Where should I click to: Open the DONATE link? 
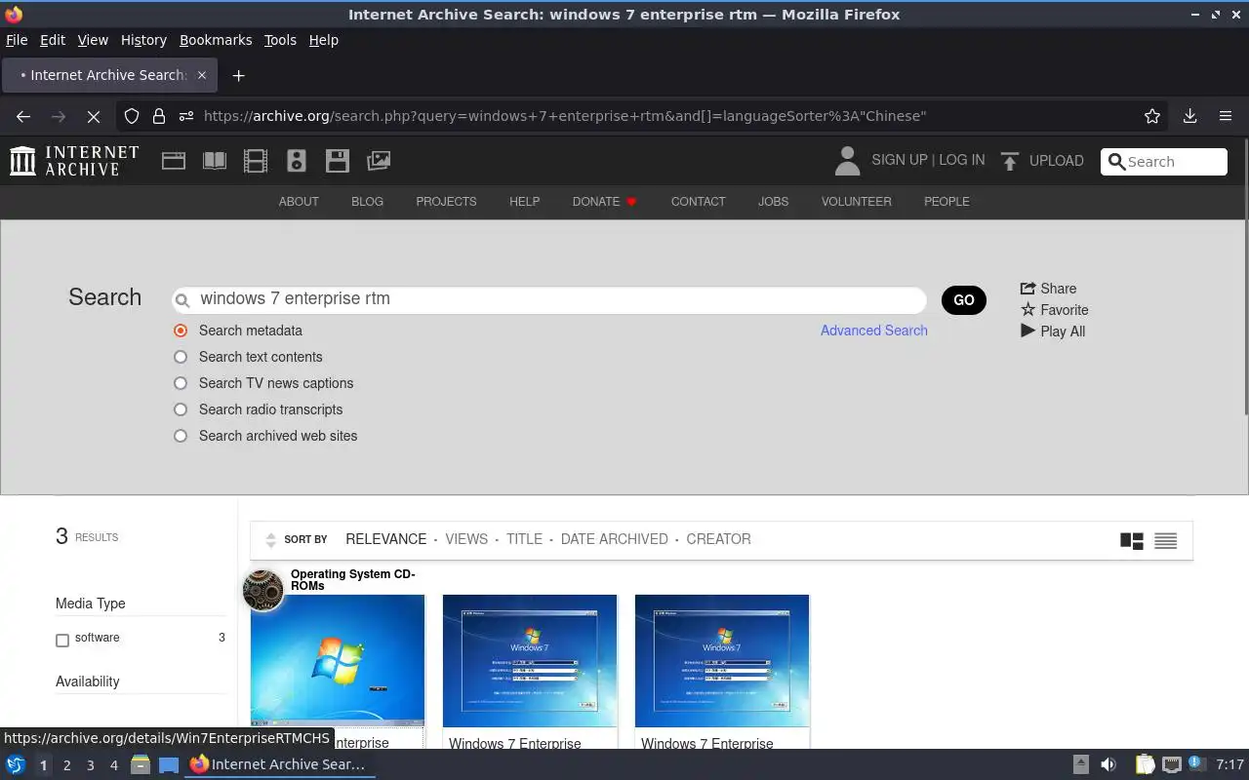605,202
